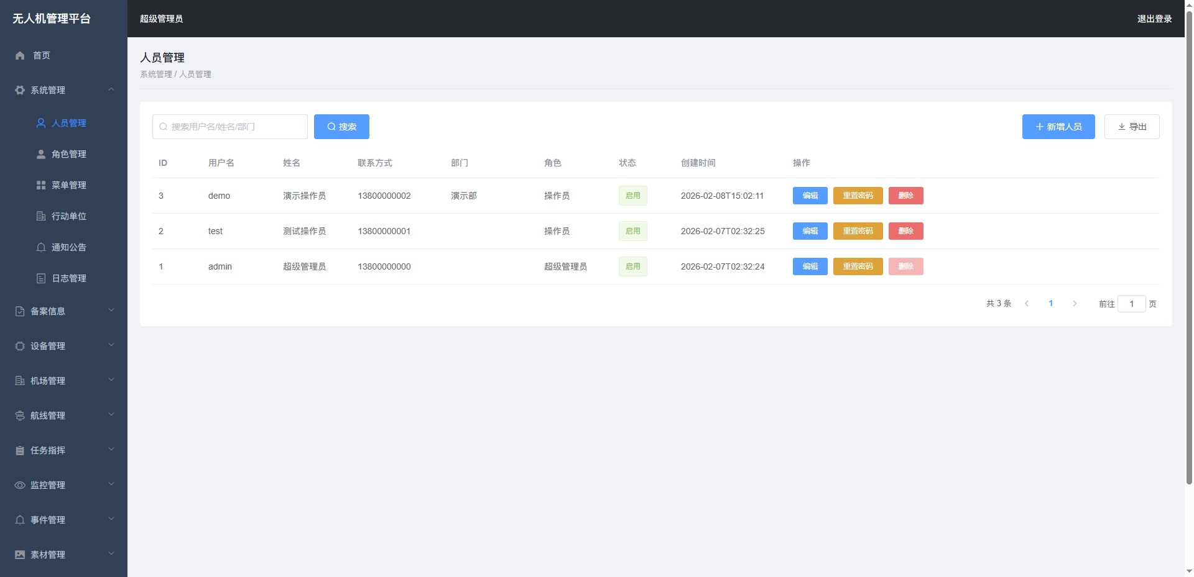Click the home icon beside 首页

point(20,56)
